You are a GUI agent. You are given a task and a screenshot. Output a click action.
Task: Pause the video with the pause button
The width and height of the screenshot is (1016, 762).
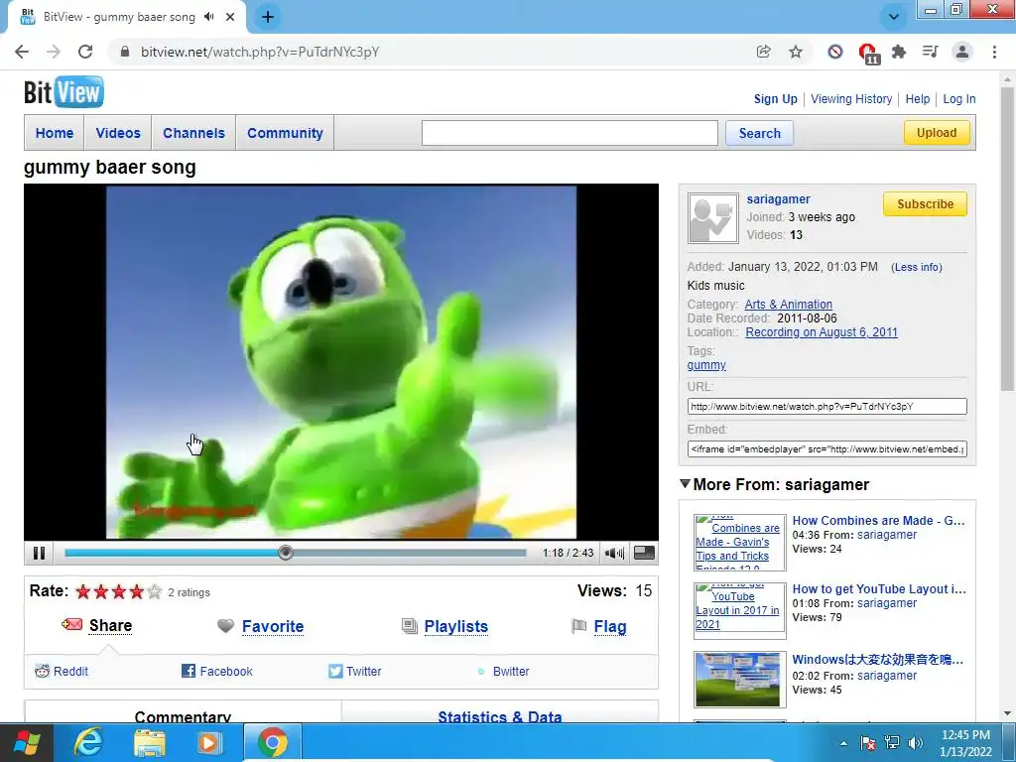(39, 553)
